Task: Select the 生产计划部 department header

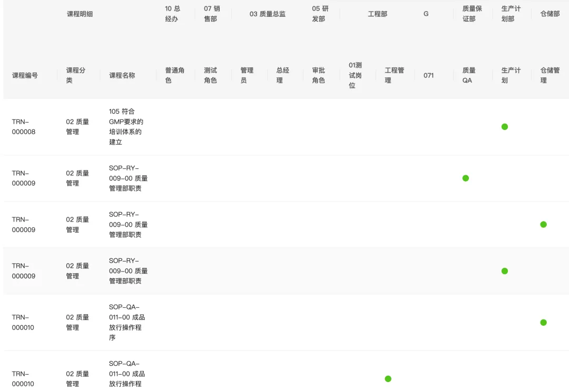Action: click(511, 14)
